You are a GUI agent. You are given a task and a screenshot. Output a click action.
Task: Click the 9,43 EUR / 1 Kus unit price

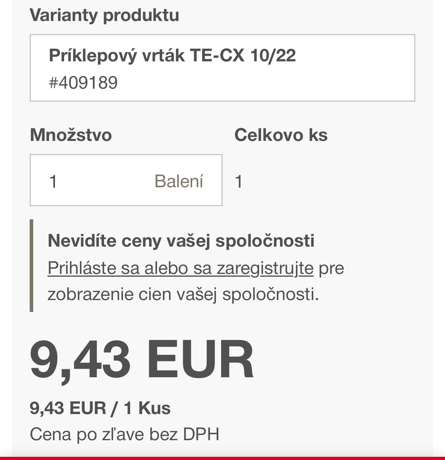[x=100, y=408]
